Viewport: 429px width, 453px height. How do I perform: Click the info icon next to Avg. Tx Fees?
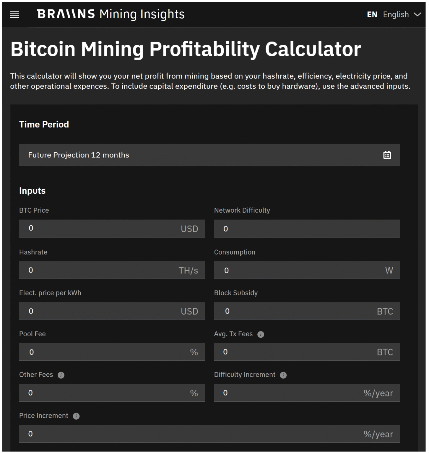click(260, 334)
